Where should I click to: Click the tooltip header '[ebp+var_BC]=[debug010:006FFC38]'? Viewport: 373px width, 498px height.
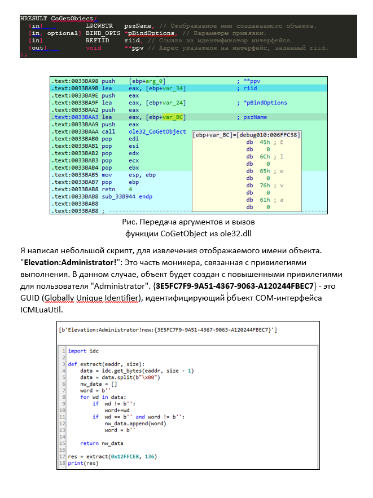pyautogui.click(x=247, y=135)
